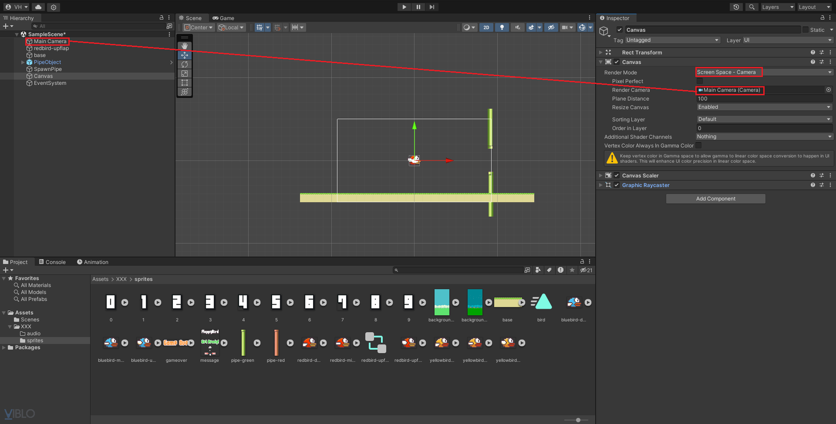Screen dimensions: 836x424
Task: Disable the Canvas Scaler component checkbox
Action: pyautogui.click(x=617, y=176)
